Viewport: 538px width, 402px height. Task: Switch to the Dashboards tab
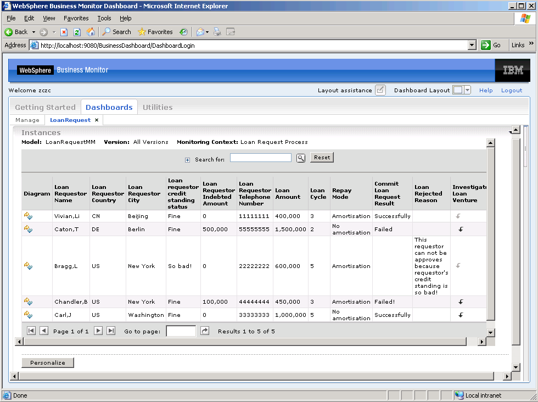(x=109, y=107)
